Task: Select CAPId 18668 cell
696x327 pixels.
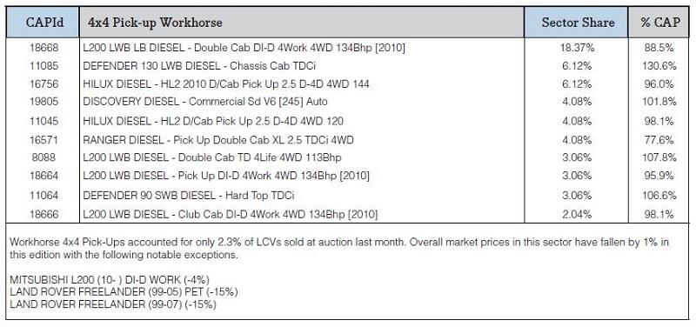Action: click(44, 48)
